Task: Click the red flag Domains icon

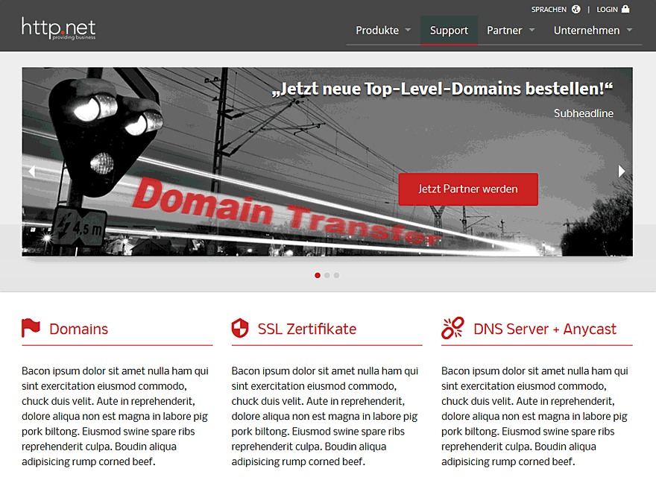Action: (31, 328)
